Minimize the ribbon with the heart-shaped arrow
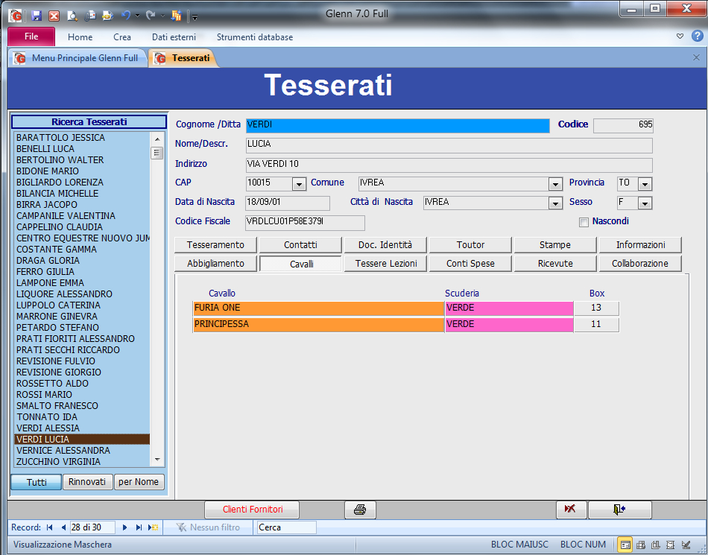This screenshot has height=555, width=708. click(x=680, y=36)
